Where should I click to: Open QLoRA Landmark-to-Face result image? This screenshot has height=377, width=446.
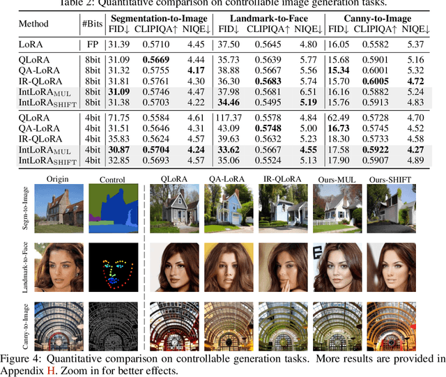[175, 267]
